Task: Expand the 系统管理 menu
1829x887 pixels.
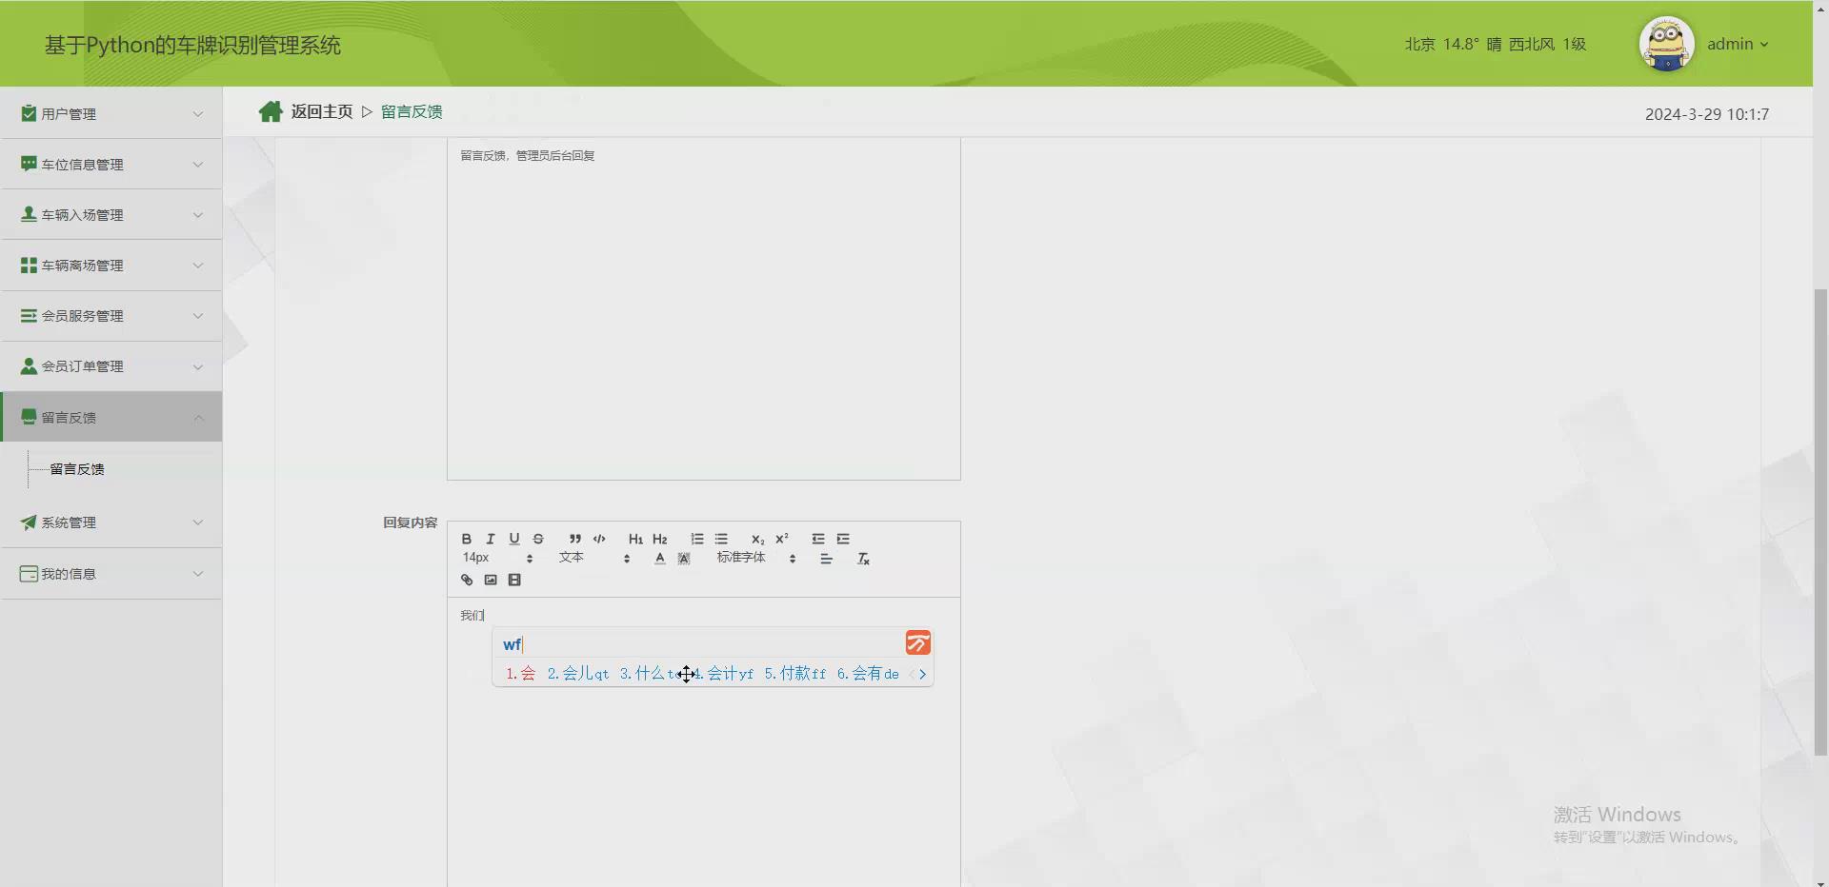Action: (111, 522)
